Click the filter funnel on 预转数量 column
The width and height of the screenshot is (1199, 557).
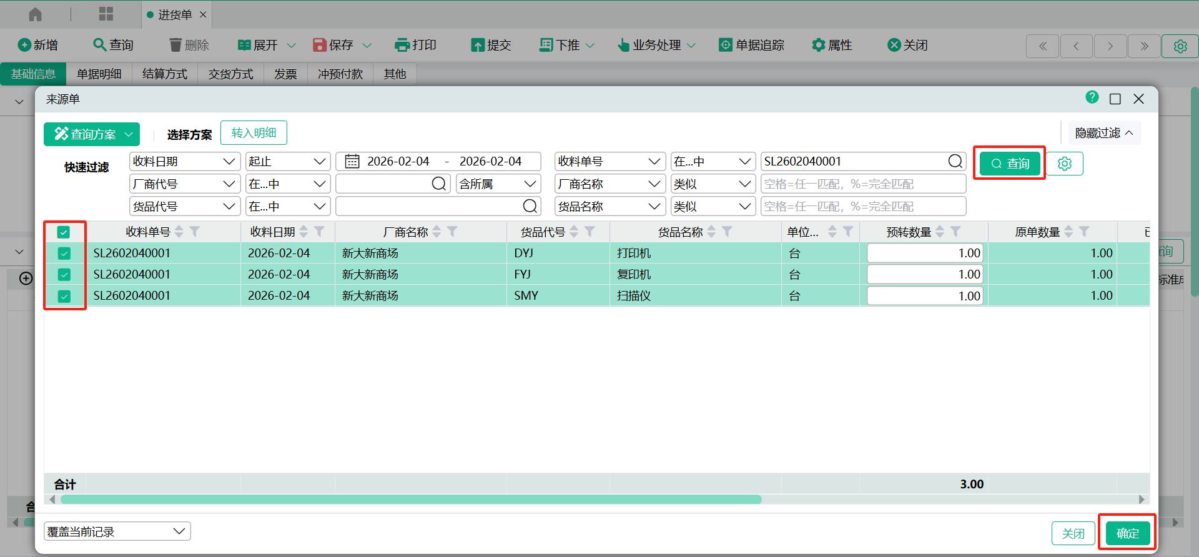(x=955, y=232)
